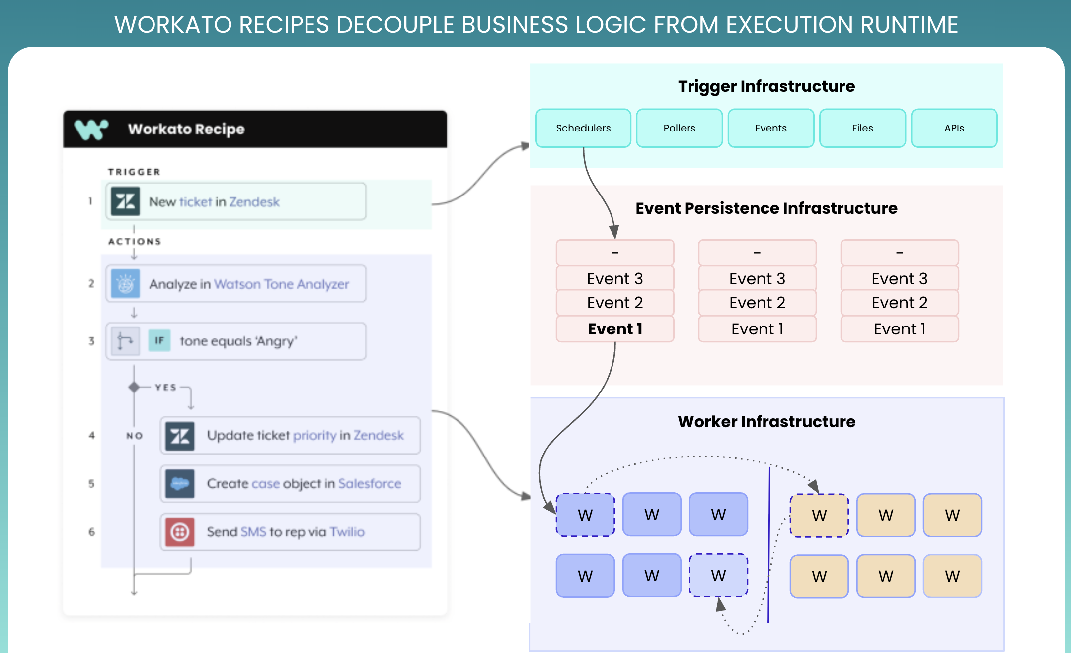1071x653 pixels.
Task: Click the Zendesk icon in trigger step
Action: 125,201
